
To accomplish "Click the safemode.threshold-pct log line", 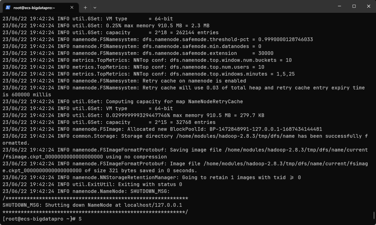I will pyautogui.click(x=158, y=39).
